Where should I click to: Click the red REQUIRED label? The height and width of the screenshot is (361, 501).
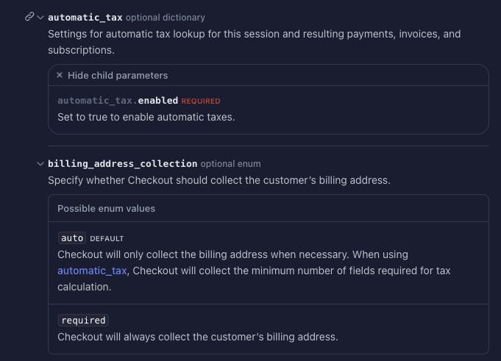click(x=201, y=101)
